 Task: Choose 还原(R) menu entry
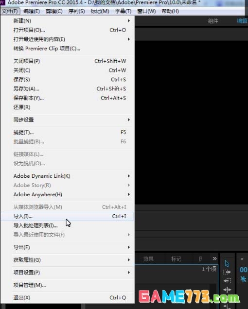point(67,107)
